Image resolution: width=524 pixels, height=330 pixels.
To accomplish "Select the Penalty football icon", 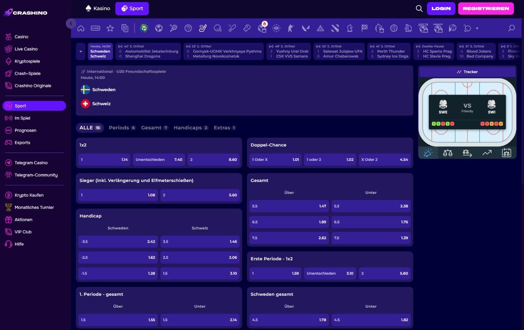I will 438,28.
